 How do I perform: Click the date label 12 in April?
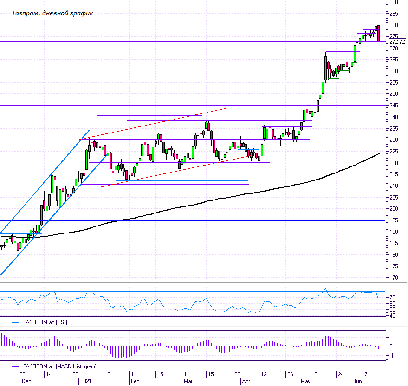tap(264, 374)
